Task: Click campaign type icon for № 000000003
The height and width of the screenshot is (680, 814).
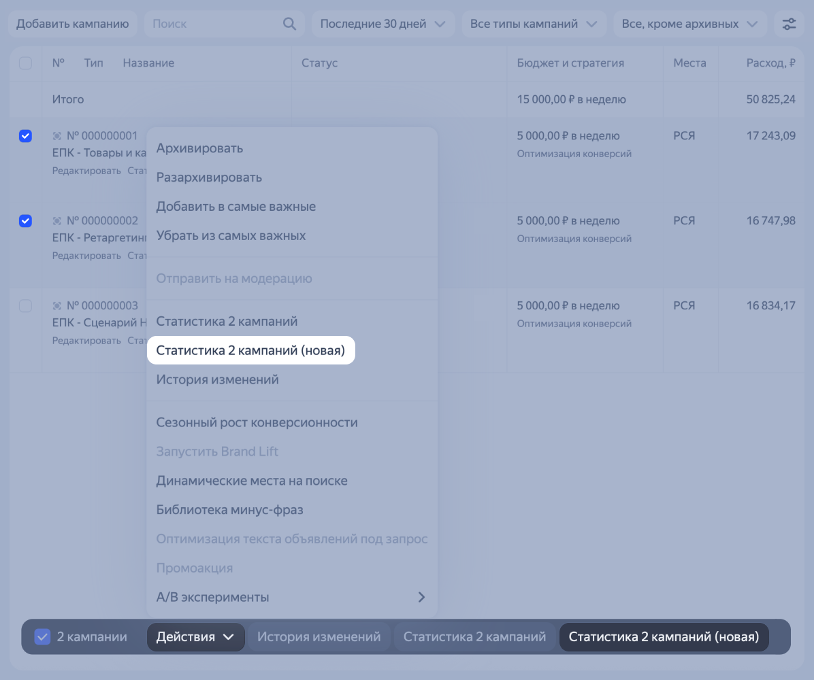Action: (57, 306)
